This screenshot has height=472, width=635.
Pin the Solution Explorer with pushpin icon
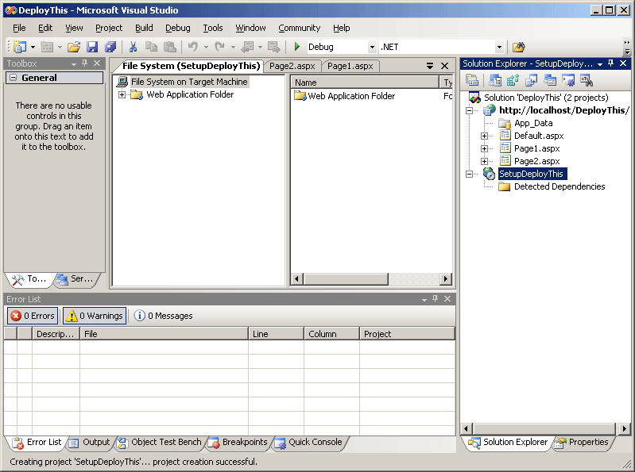610,63
